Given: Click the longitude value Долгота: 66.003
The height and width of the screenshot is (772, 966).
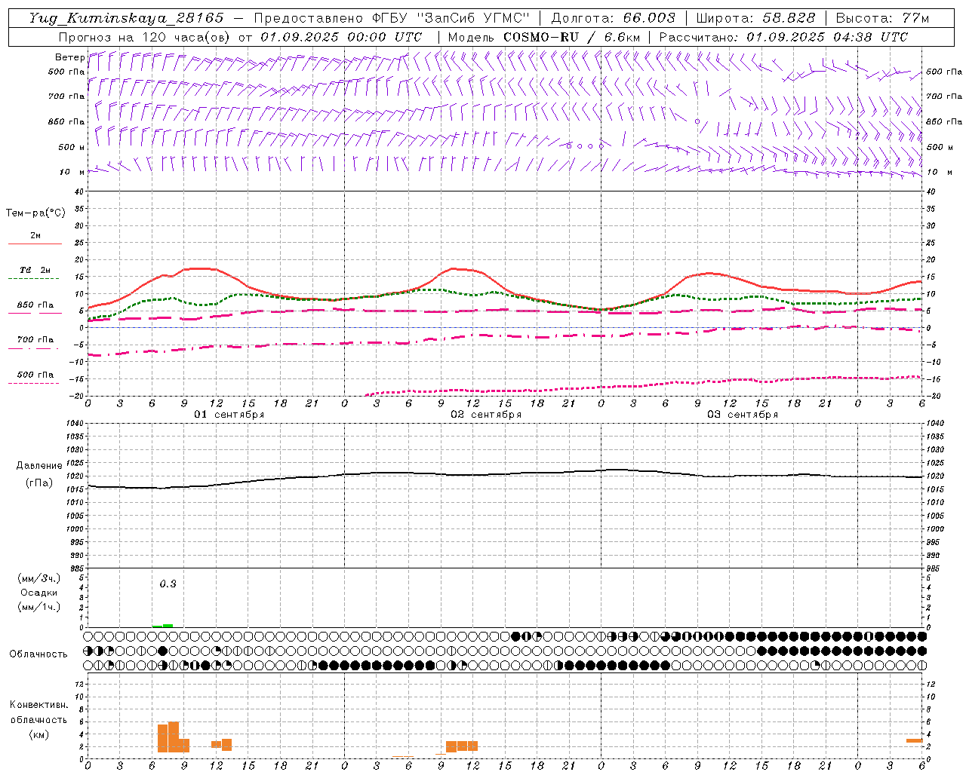Looking at the screenshot, I should tap(613, 18).
